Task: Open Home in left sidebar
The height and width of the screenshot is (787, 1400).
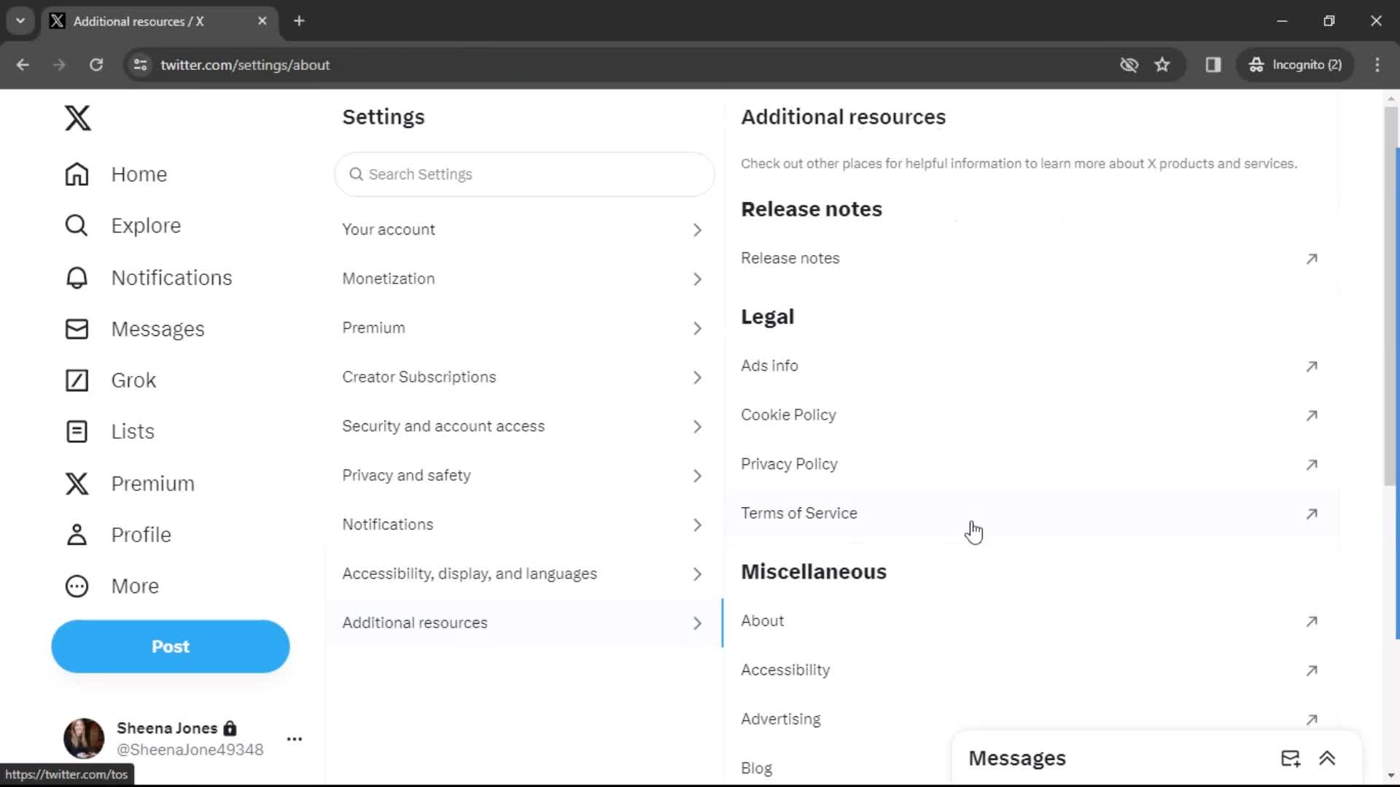Action: coord(139,174)
